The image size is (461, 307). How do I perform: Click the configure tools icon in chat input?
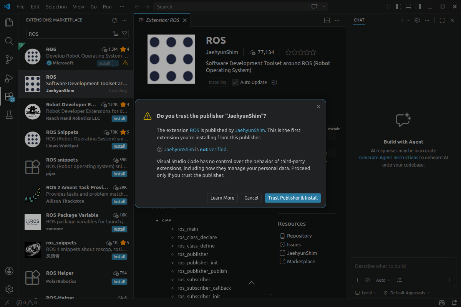click(400, 280)
